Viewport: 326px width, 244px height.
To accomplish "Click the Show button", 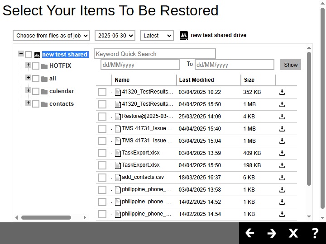I will 291,65.
